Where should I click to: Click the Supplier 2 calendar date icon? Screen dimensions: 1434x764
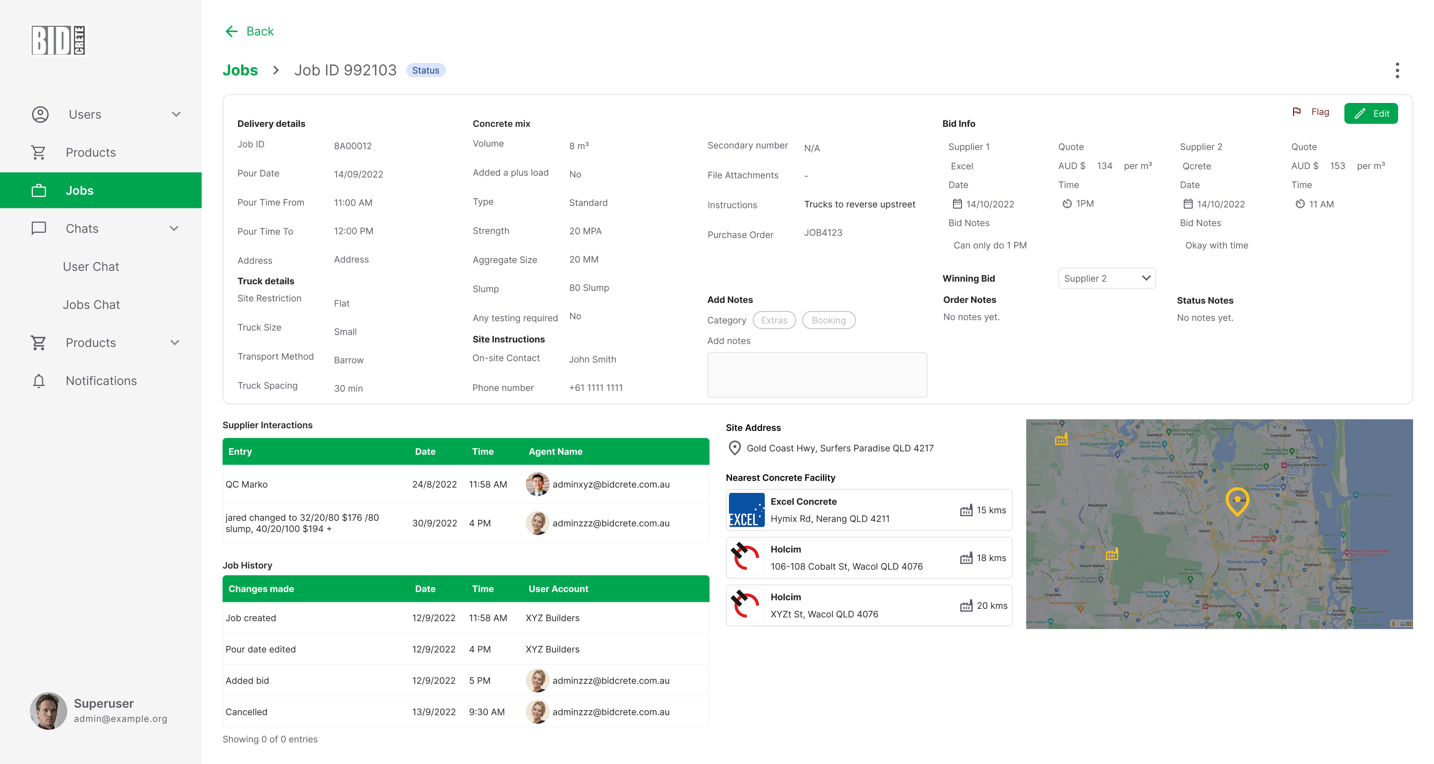click(x=1188, y=203)
